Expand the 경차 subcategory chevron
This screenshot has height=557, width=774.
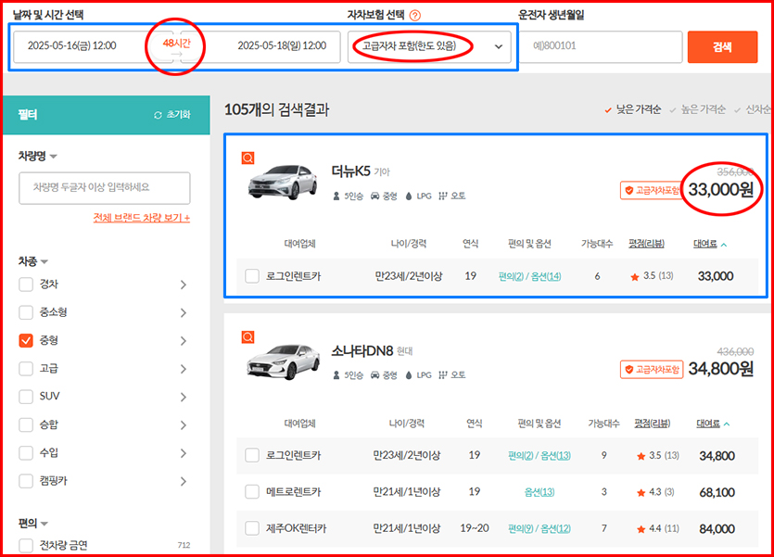(184, 285)
